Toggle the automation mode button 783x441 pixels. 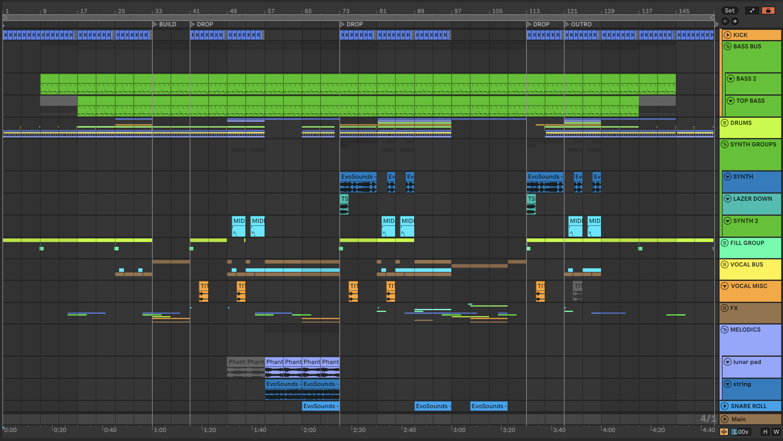pos(752,11)
